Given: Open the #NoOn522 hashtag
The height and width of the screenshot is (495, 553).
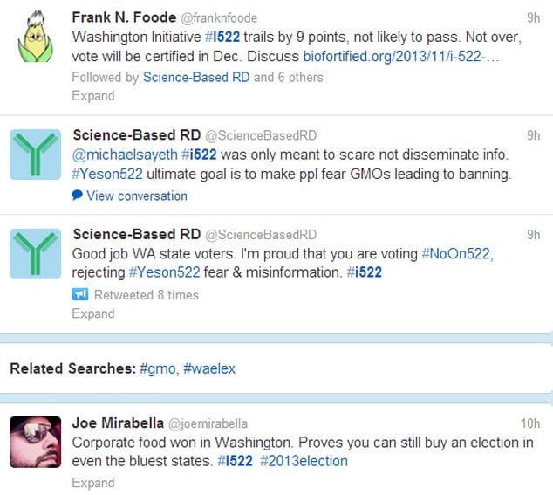Looking at the screenshot, I should point(456,253).
